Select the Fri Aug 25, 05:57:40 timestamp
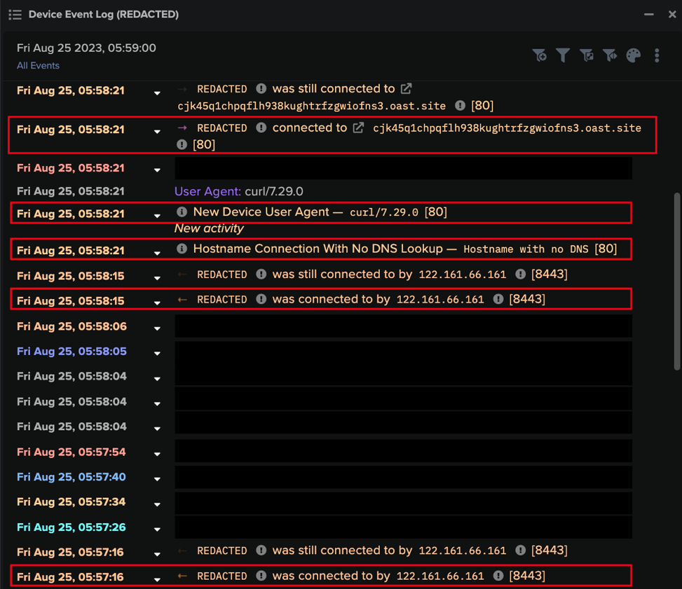 (71, 477)
